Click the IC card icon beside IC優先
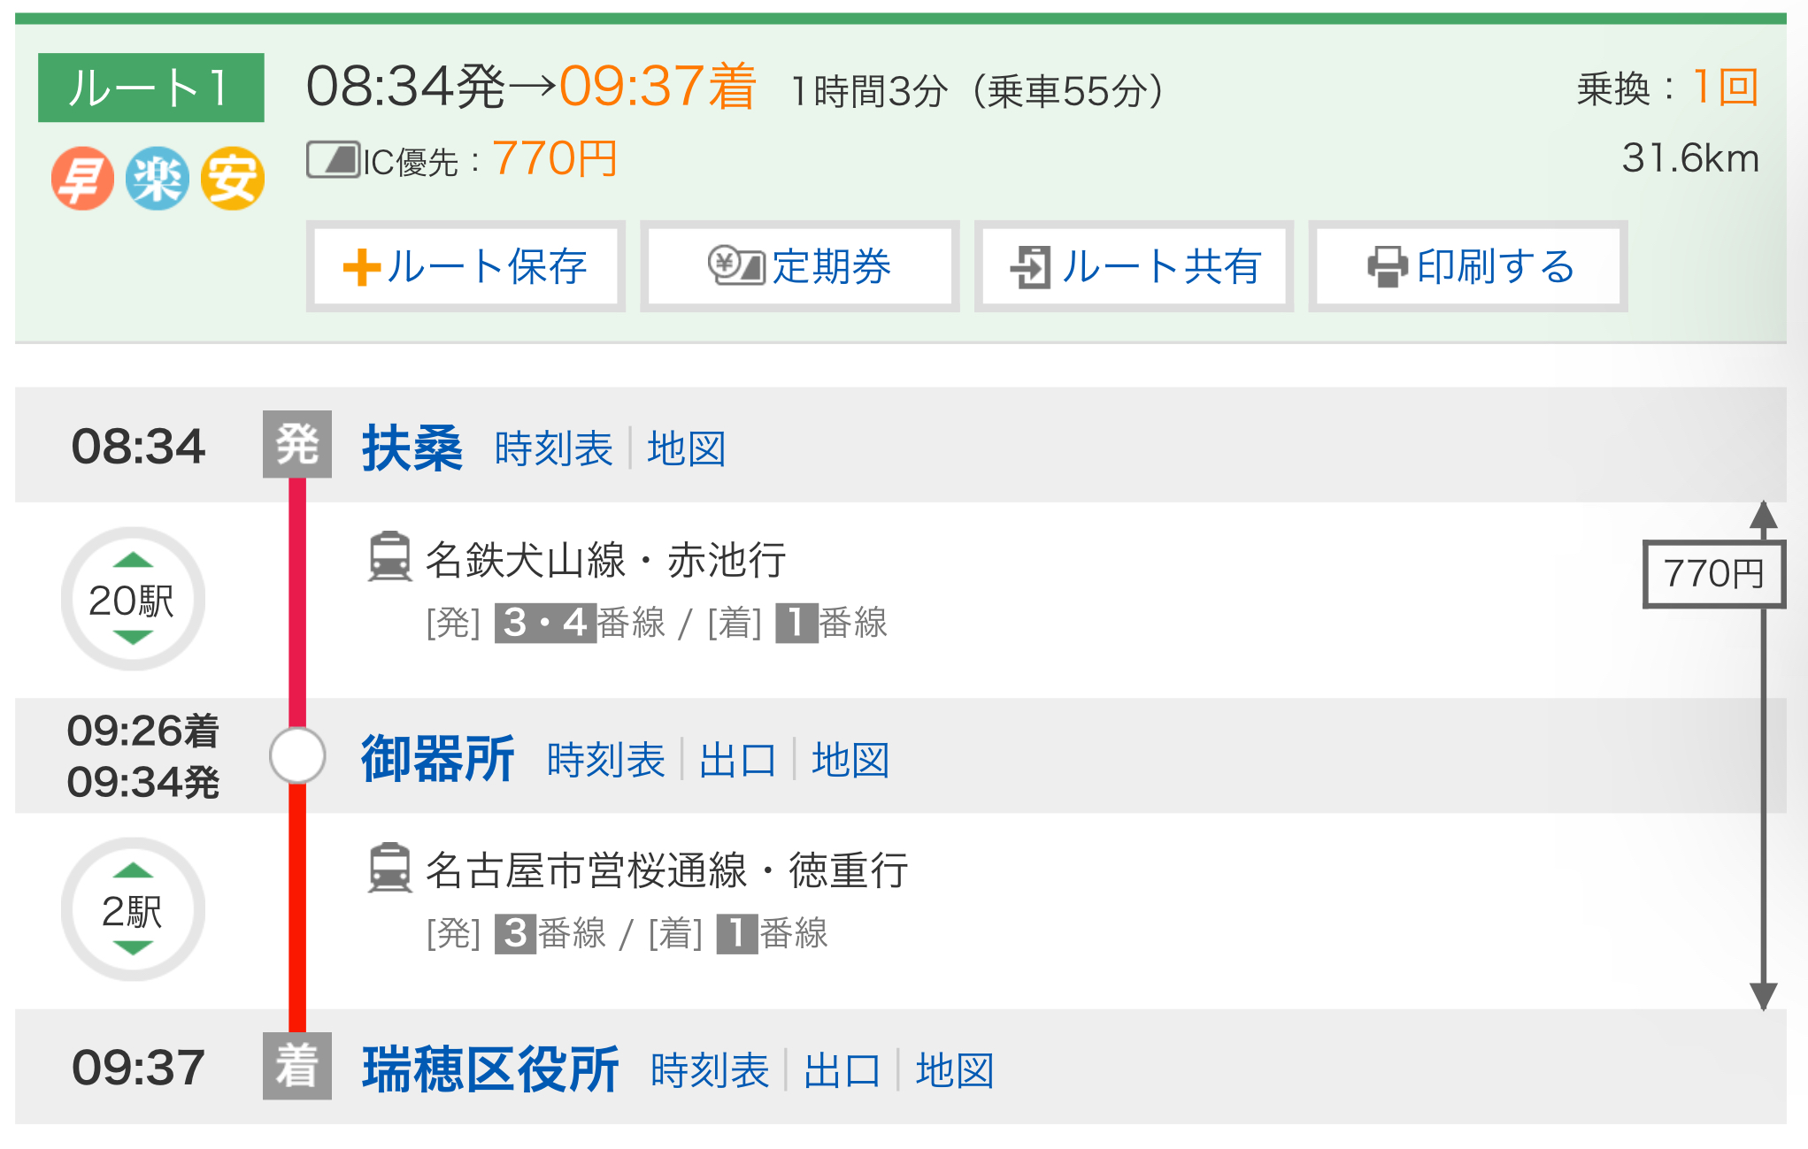Viewport: 1808px width, 1149px height. point(333,160)
